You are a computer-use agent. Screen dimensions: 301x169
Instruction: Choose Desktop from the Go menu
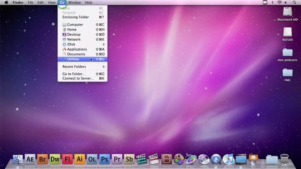83,34
